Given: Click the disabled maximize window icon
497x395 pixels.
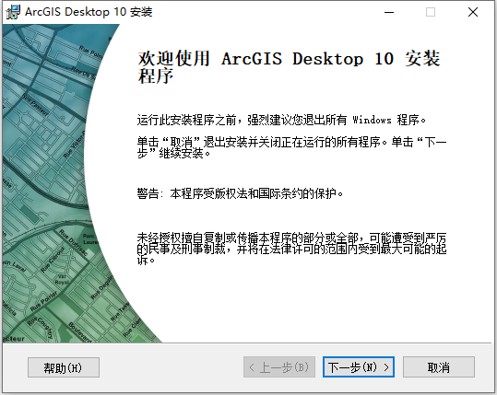Looking at the screenshot, I should 431,12.
